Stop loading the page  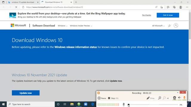tap(16, 7)
